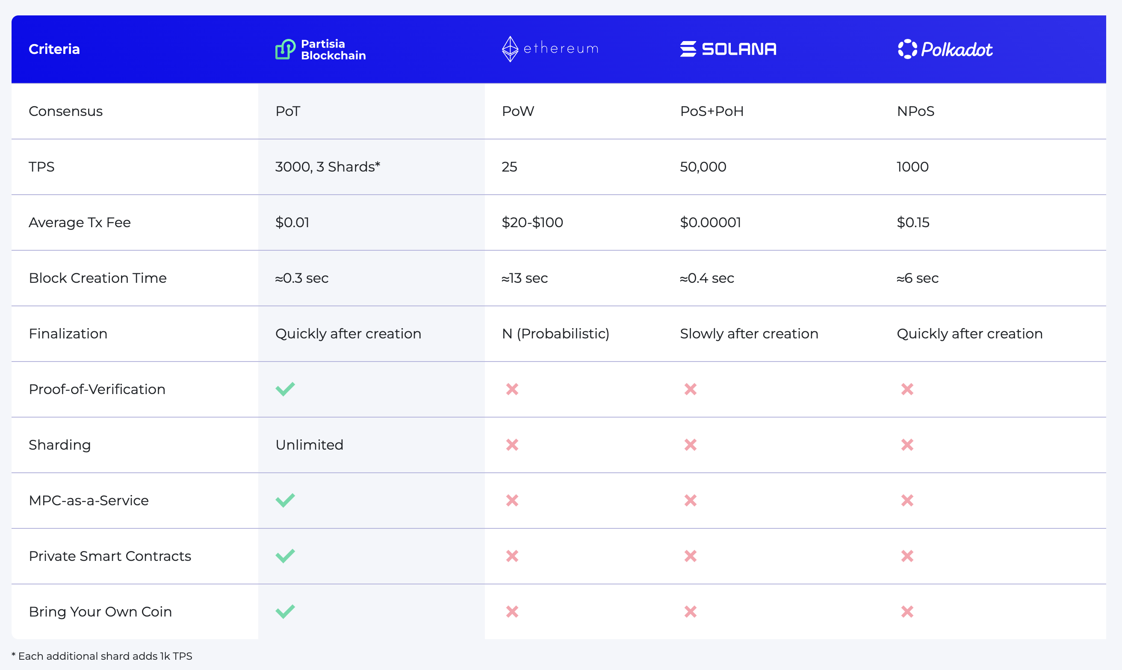This screenshot has height=670, width=1122.
Task: Click the Block Creation Time row label
Action: point(97,278)
